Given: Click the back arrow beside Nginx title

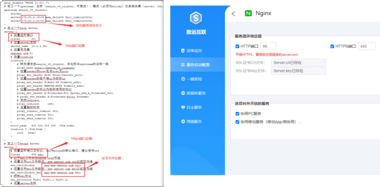Looking at the screenshot, I should pos(233,14).
